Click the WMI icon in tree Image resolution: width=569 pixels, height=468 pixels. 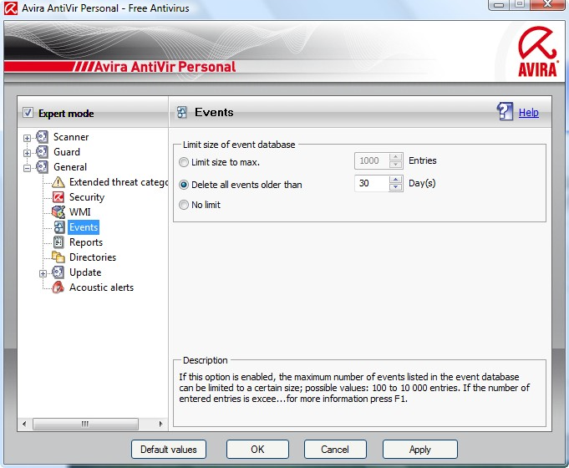point(58,212)
